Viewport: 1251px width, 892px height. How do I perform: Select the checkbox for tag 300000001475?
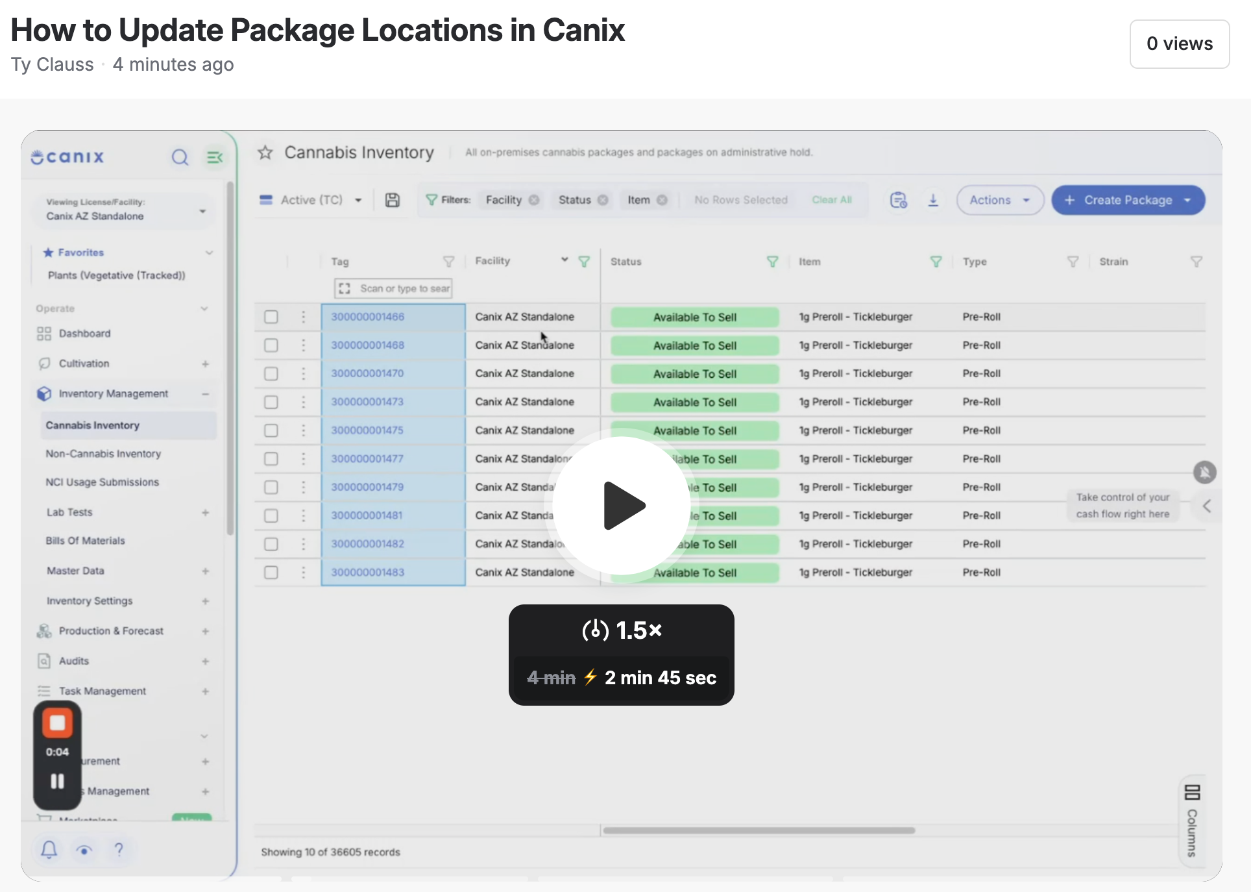tap(271, 430)
